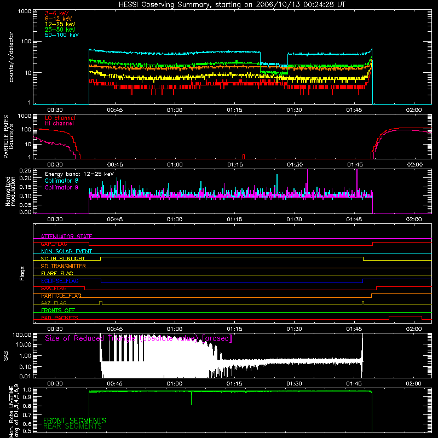Viewport: 438px width, 438px height.
Task: Click the livetime dip near 01:04
Action: [191, 398]
